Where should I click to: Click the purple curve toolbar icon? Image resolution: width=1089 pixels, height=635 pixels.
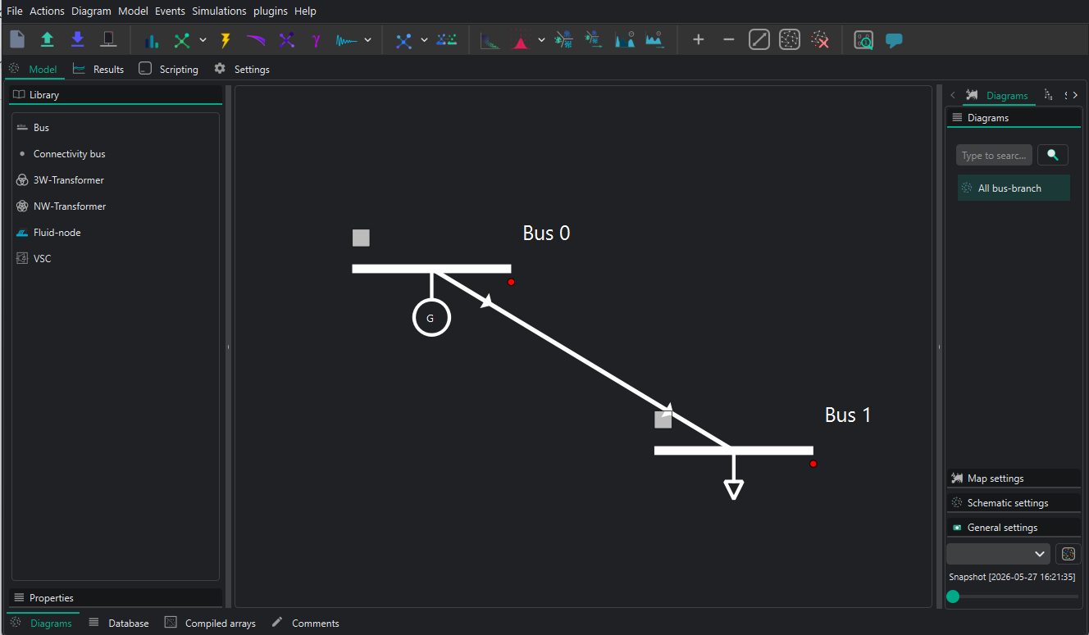[x=256, y=39]
